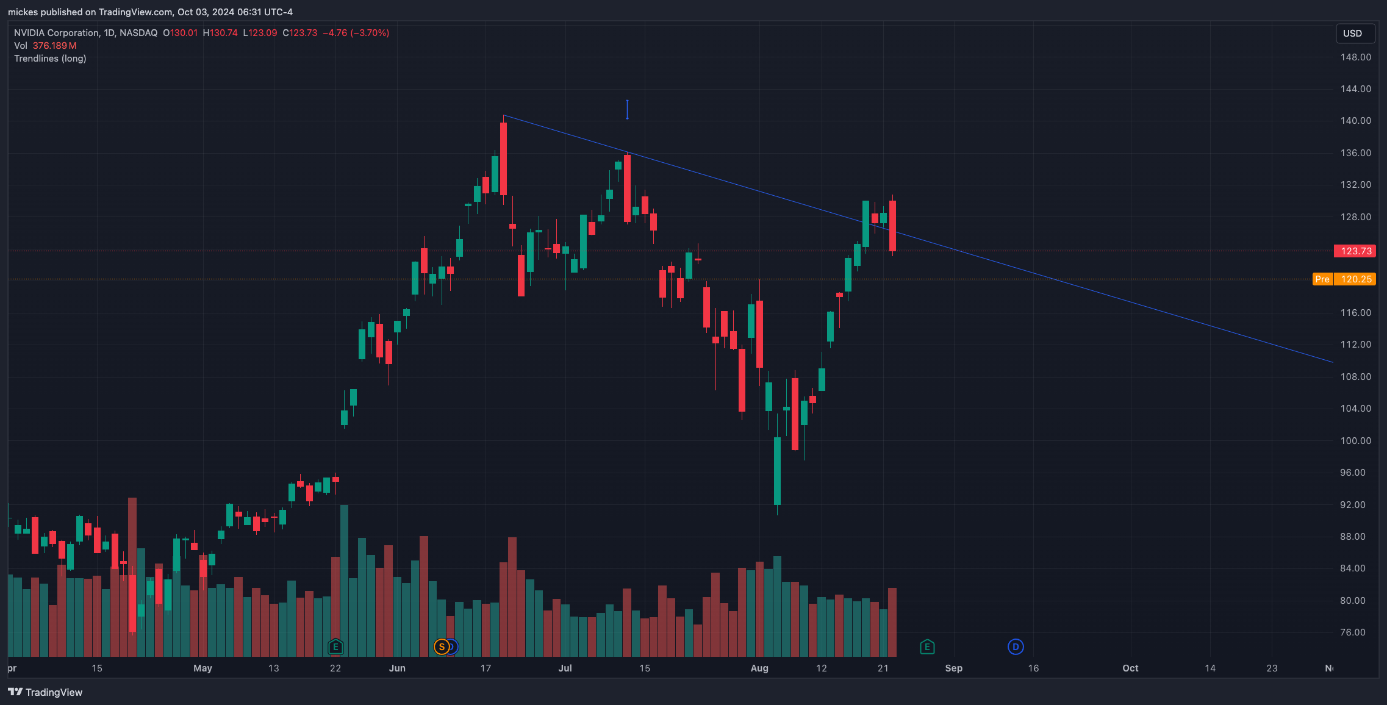Click the change value −4.76 (−3.70%)
The height and width of the screenshot is (705, 1387).
tap(356, 33)
